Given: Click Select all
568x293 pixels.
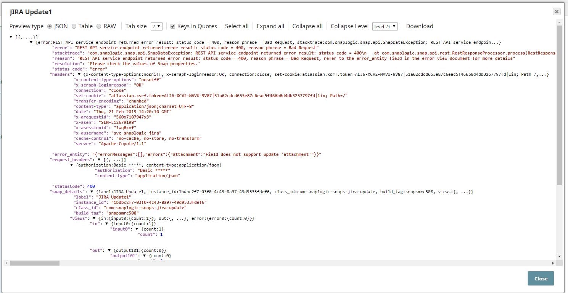Looking at the screenshot, I should click(237, 26).
